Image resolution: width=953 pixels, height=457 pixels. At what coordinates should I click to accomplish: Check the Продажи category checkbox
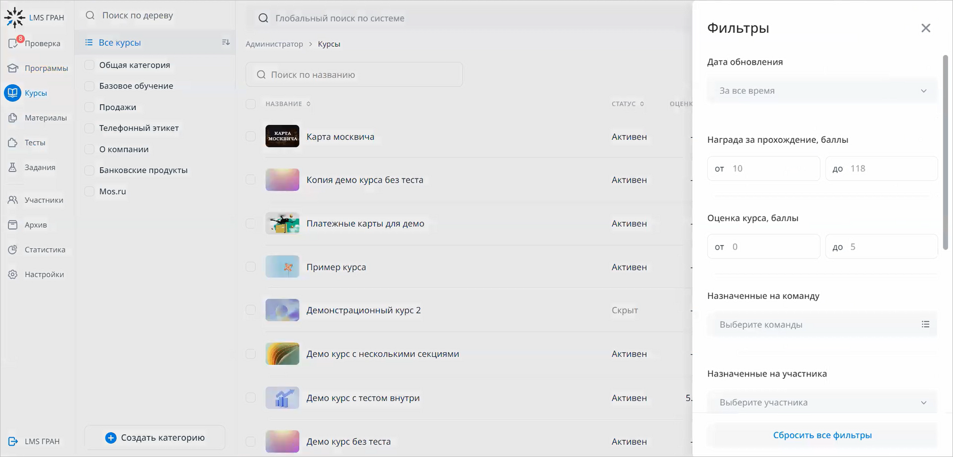[x=89, y=107]
